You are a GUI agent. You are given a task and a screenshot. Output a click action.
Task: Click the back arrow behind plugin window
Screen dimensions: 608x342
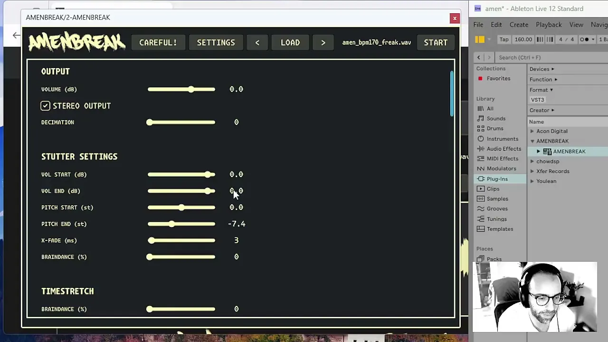(16, 36)
